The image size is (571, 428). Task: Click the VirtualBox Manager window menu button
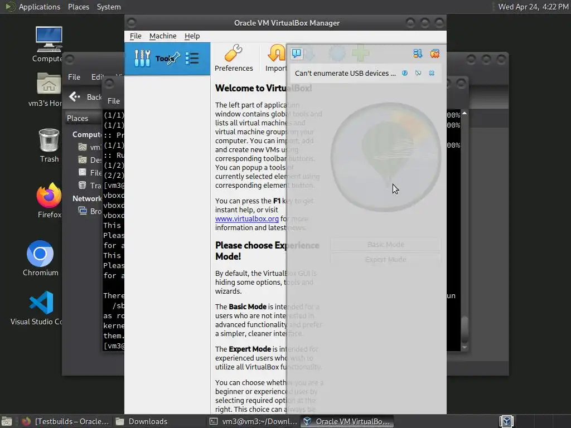[132, 23]
